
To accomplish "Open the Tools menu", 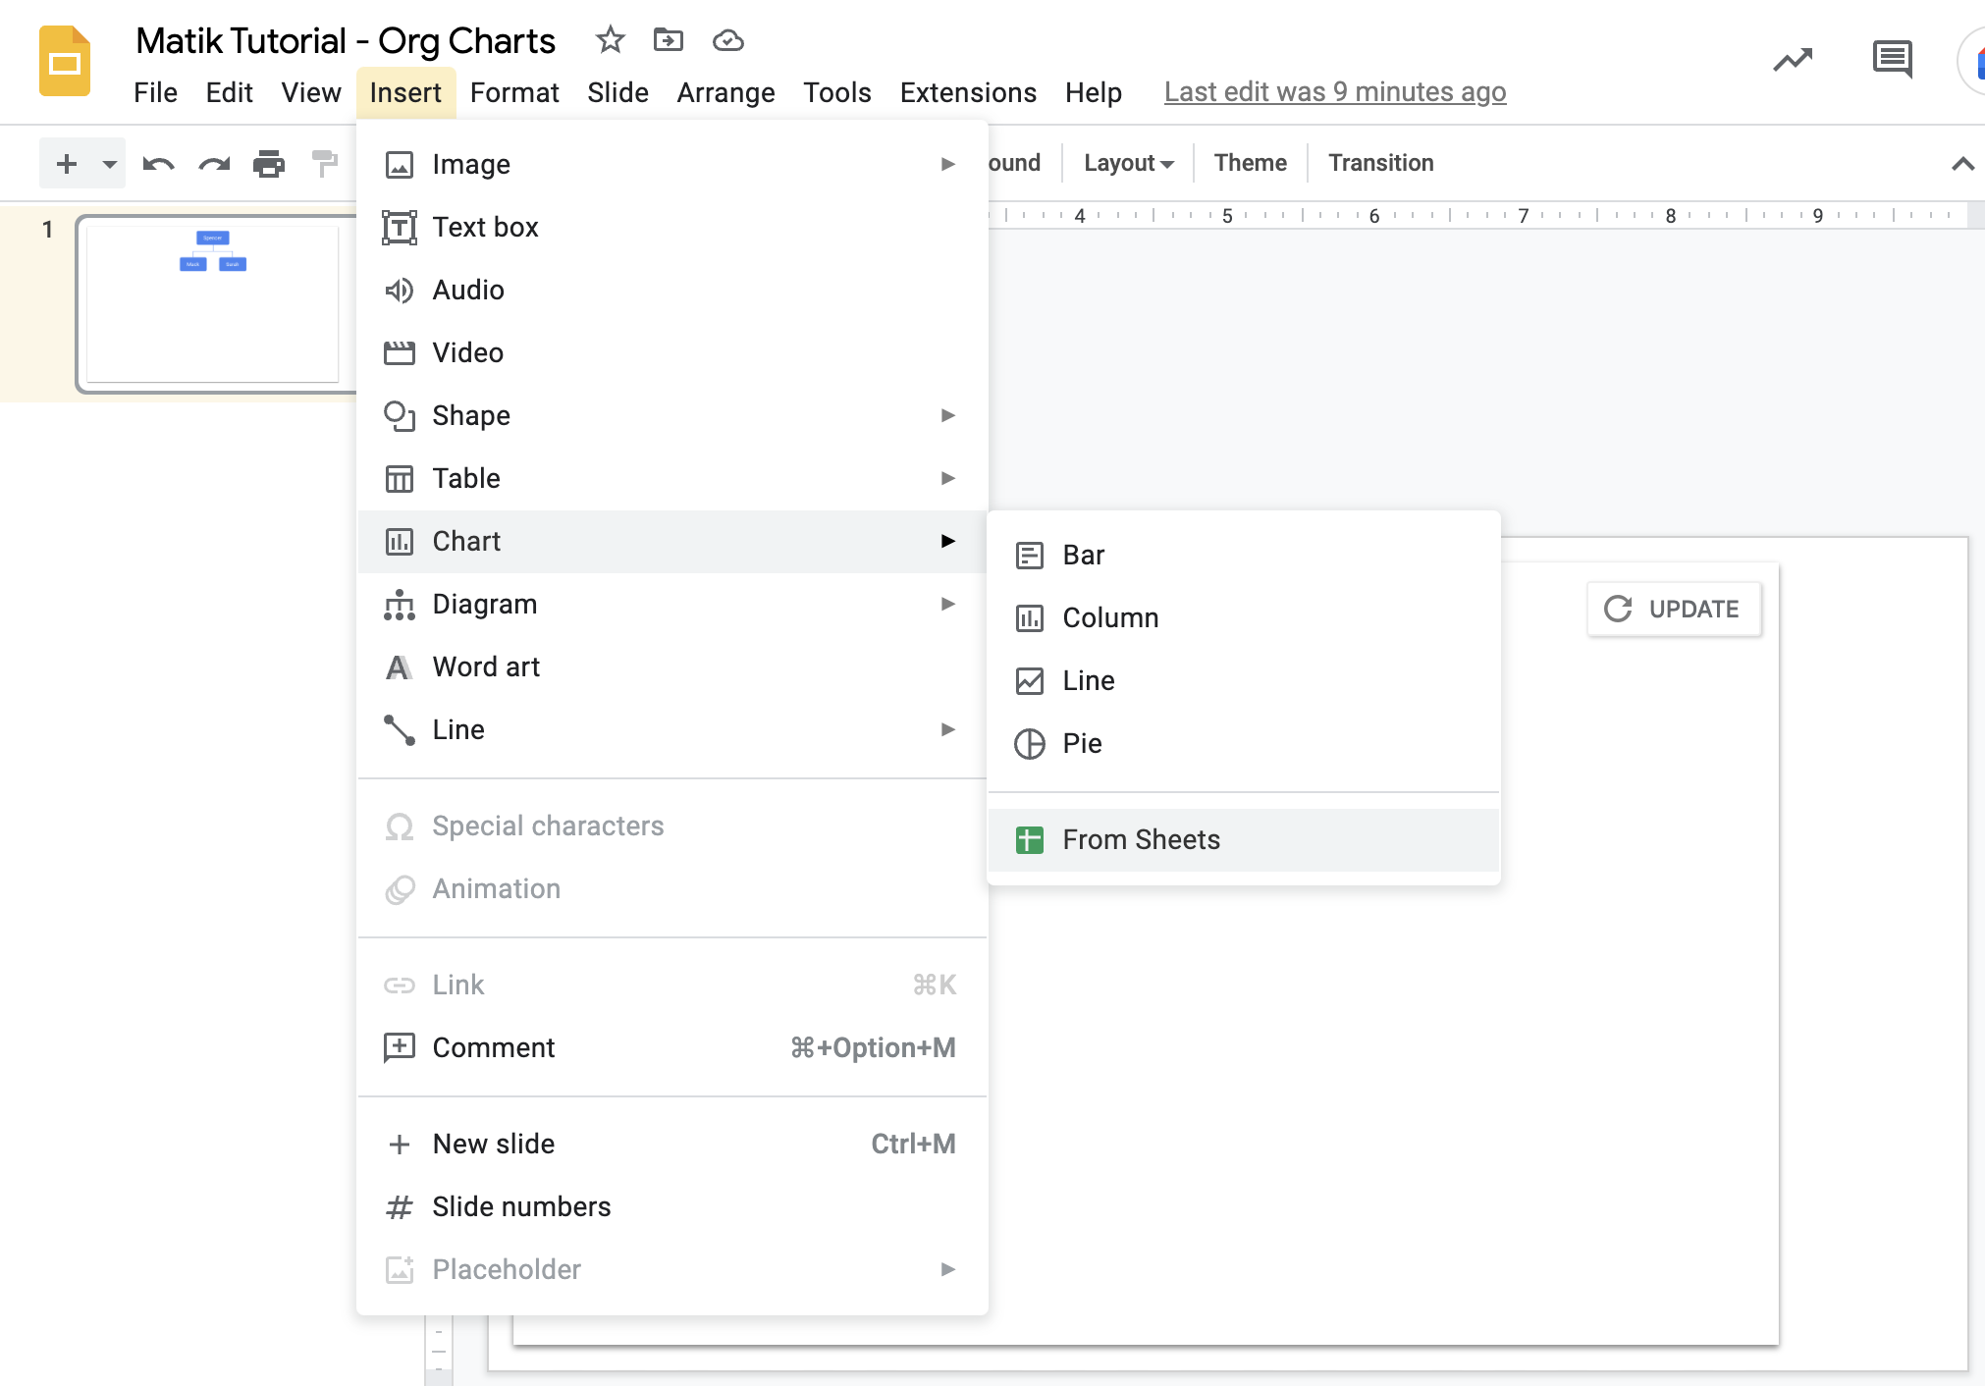I will click(837, 92).
